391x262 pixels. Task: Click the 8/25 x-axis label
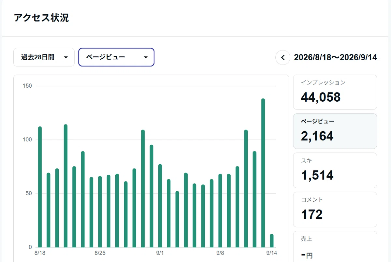click(100, 253)
